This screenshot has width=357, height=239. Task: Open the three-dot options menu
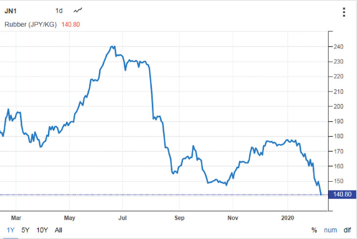pos(345,12)
